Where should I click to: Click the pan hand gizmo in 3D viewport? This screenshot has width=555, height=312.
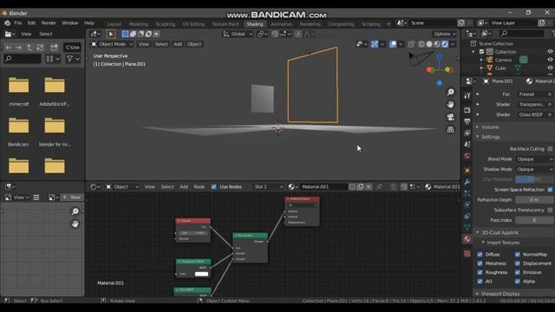(x=450, y=105)
